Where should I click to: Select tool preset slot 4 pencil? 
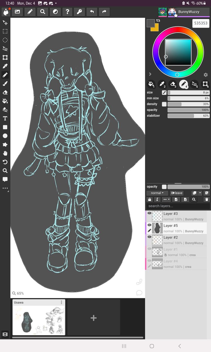[x=184, y=84]
